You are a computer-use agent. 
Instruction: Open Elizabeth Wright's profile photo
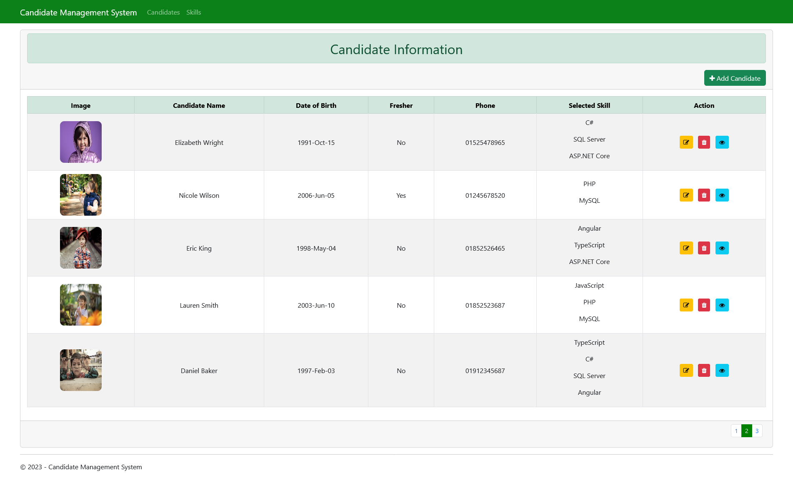point(80,142)
